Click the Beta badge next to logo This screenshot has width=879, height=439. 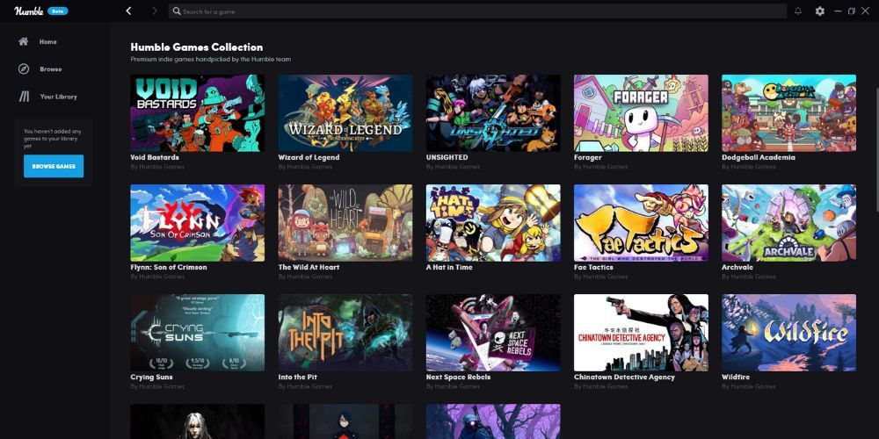pos(58,11)
